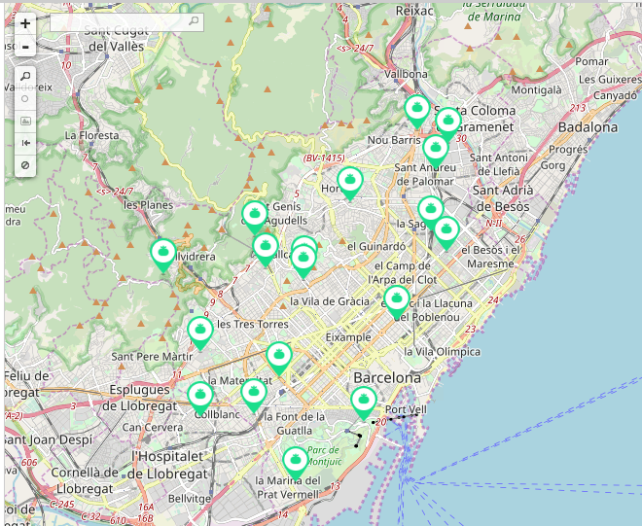Screen dimensions: 642x526
Task: Open the tomato marker near Vallvidrera
Action: [x=163, y=253]
